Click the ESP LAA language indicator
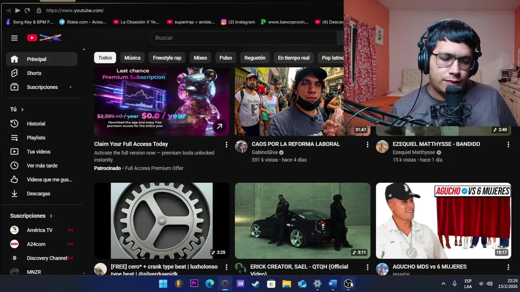This screenshot has height=292, width=520. (x=468, y=284)
